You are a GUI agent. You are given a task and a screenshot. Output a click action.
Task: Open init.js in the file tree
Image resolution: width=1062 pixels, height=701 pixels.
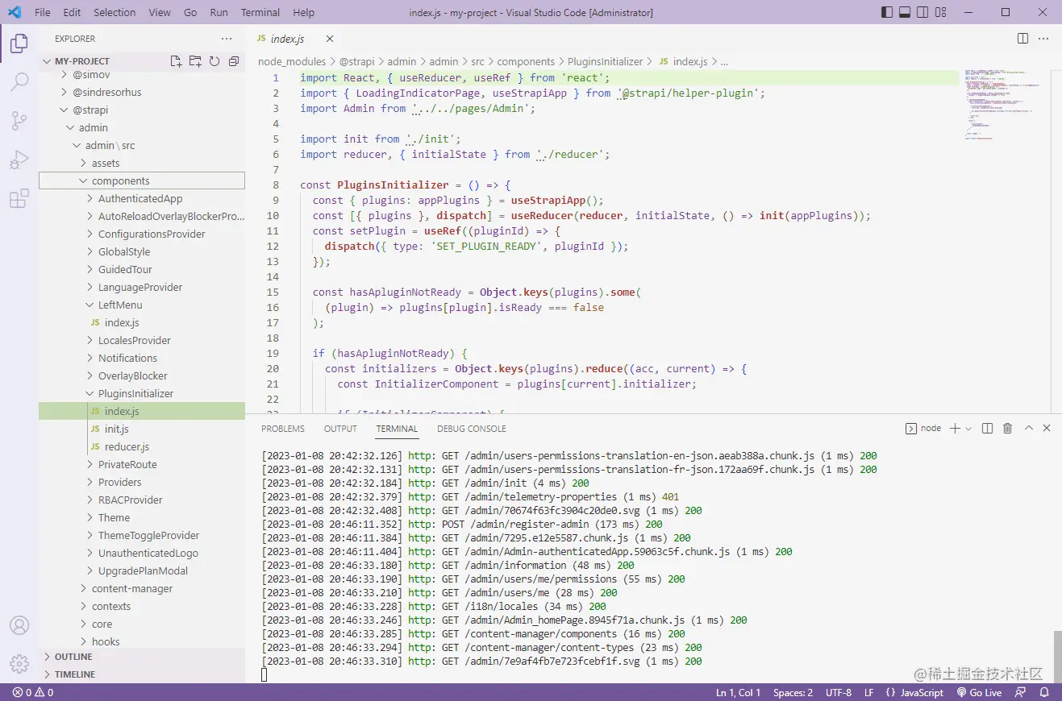[x=142, y=429]
